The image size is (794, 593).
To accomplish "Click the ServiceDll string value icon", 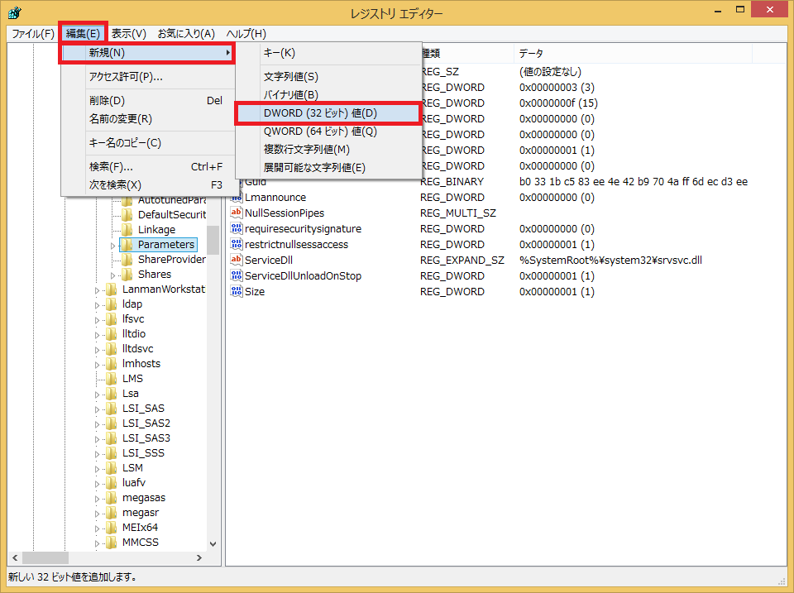I will click(236, 261).
